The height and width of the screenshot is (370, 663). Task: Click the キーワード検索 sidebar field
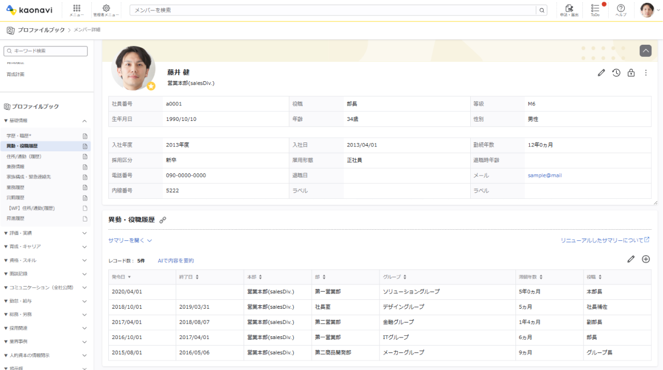coord(45,51)
